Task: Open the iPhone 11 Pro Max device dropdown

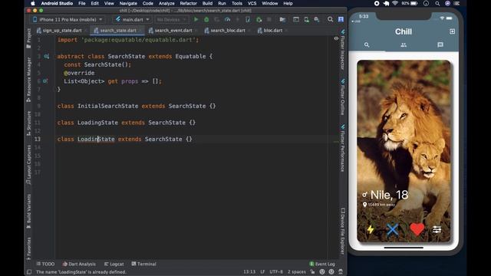Action: [68, 19]
